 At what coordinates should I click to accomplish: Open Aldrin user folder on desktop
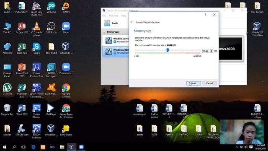[7, 8]
